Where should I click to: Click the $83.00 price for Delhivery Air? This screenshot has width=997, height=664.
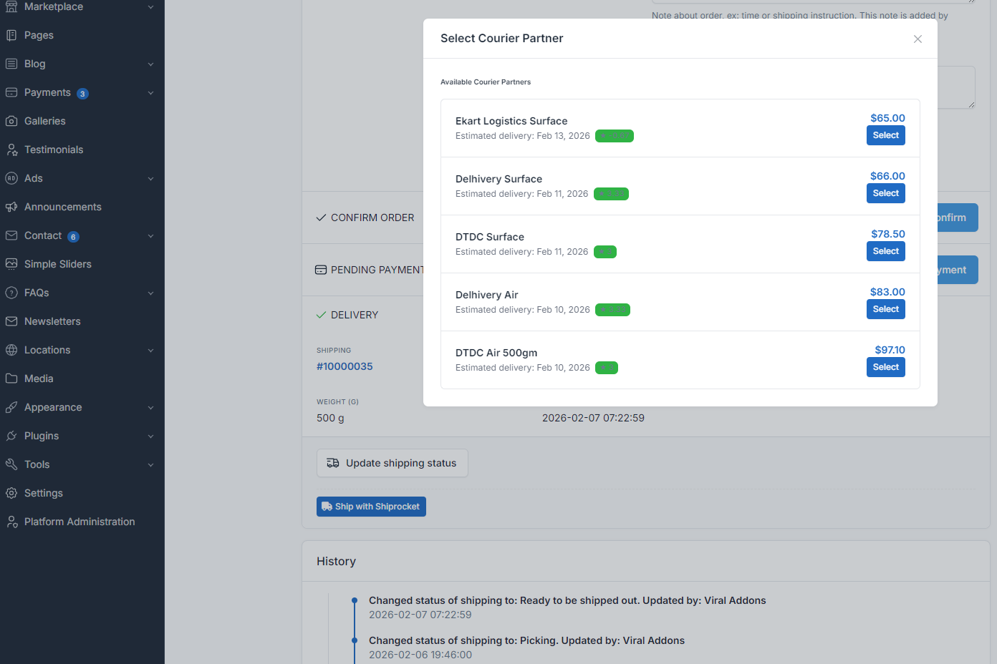[x=887, y=292]
